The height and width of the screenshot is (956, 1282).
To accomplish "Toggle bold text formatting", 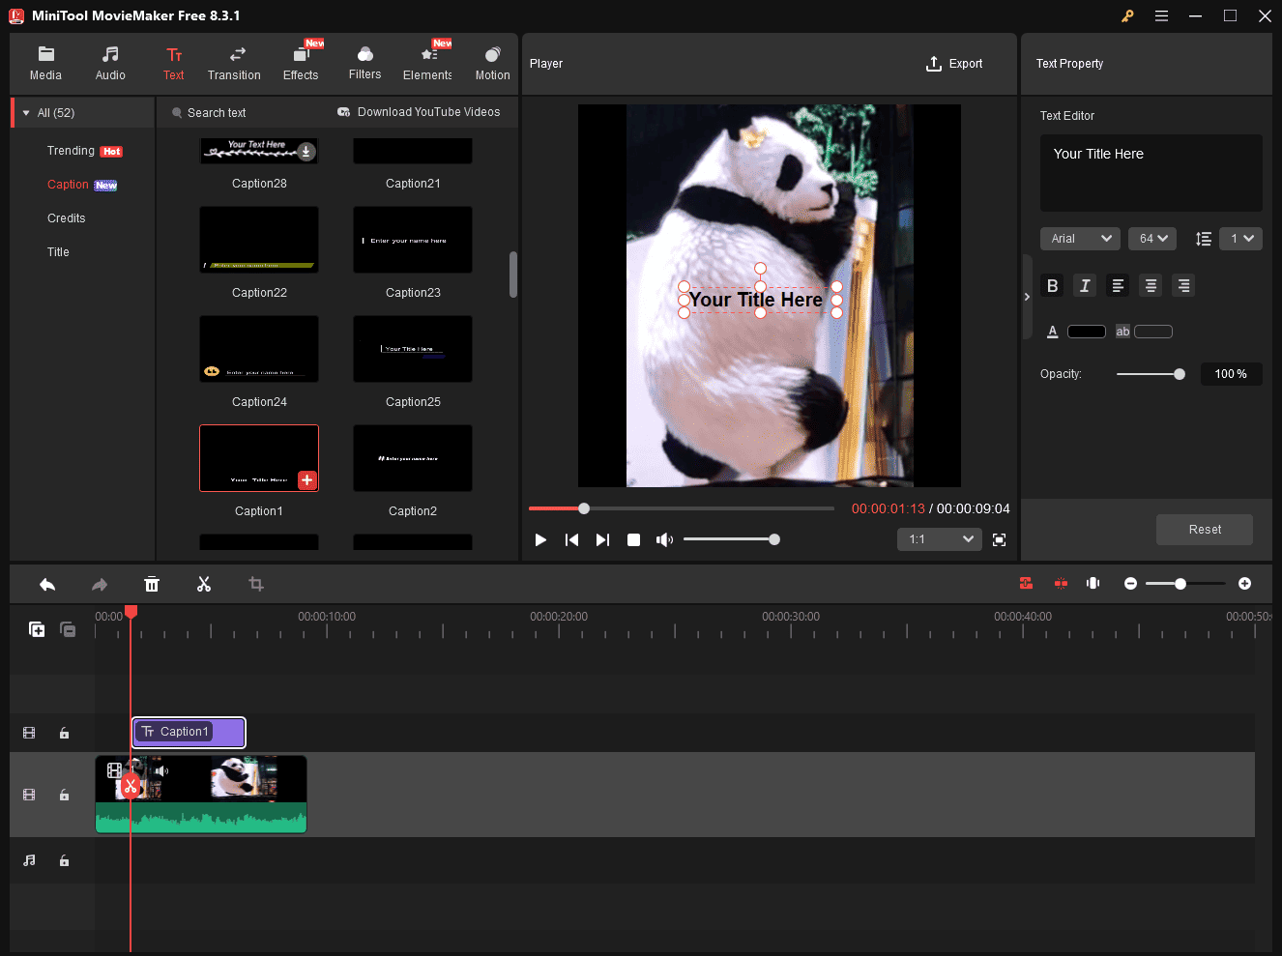I will tap(1052, 285).
